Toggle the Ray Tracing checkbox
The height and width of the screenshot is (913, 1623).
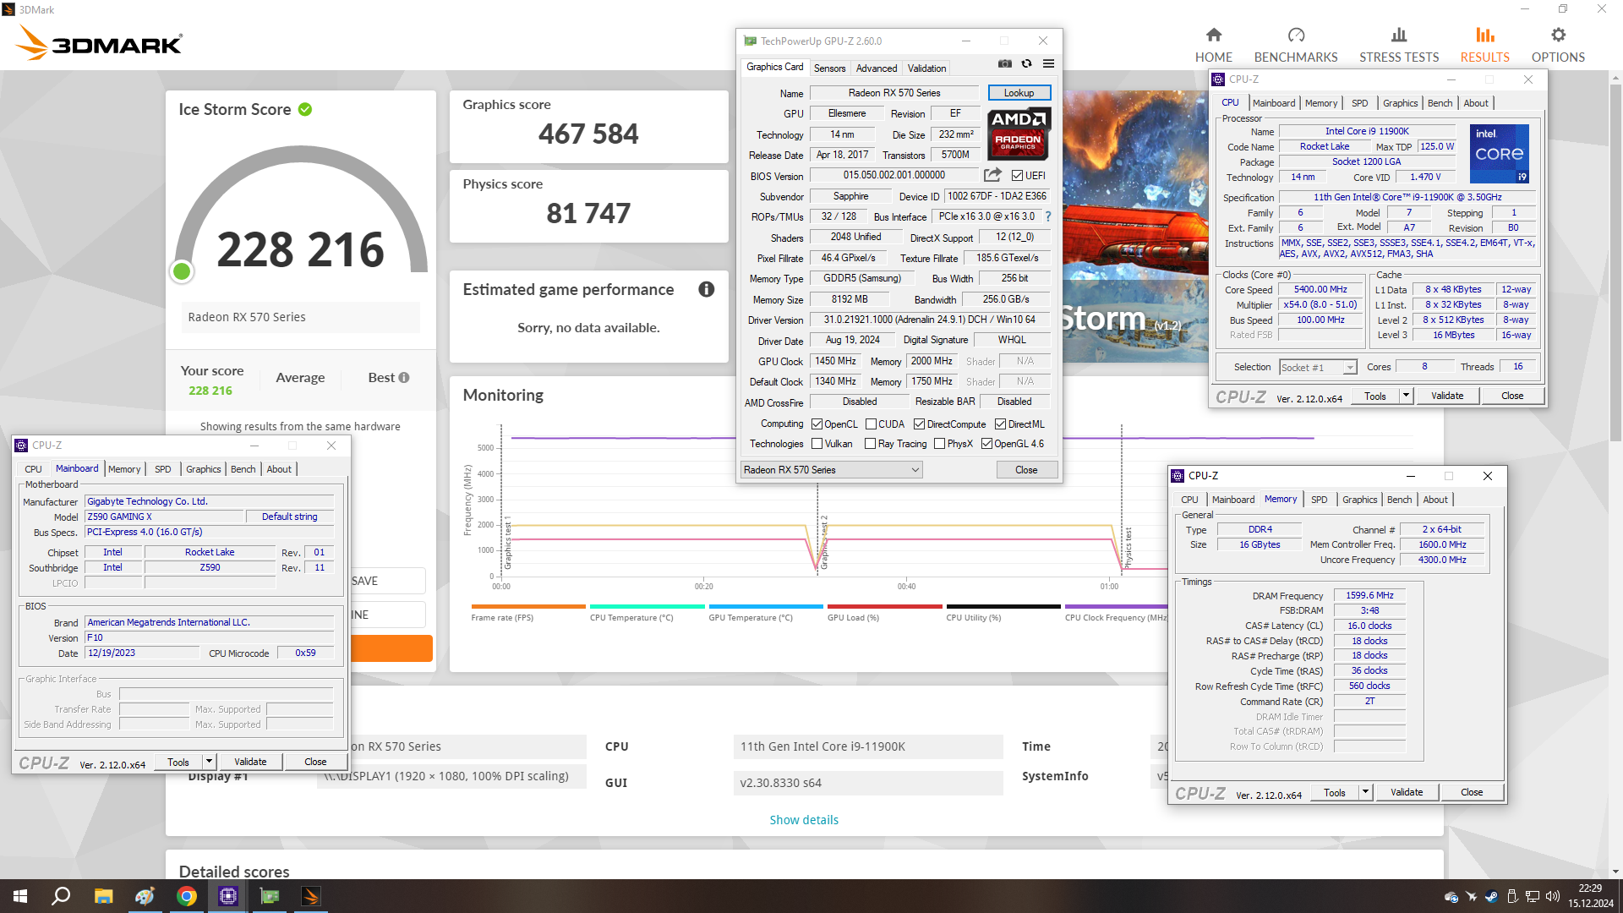(x=870, y=444)
